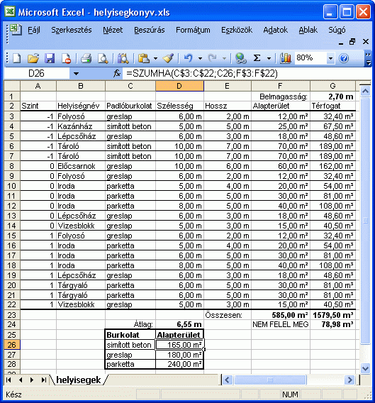Go to first sheet tab arrow
This screenshot has width=375, height=403.
coord(9,380)
